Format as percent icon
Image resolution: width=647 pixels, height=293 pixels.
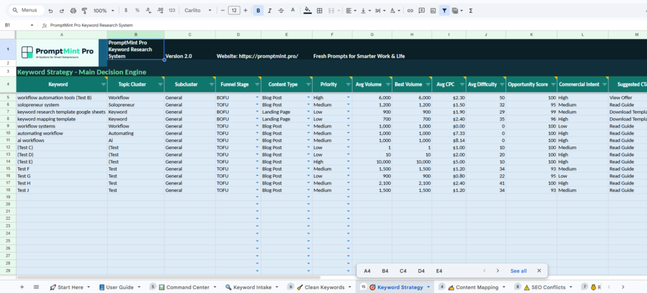(137, 10)
